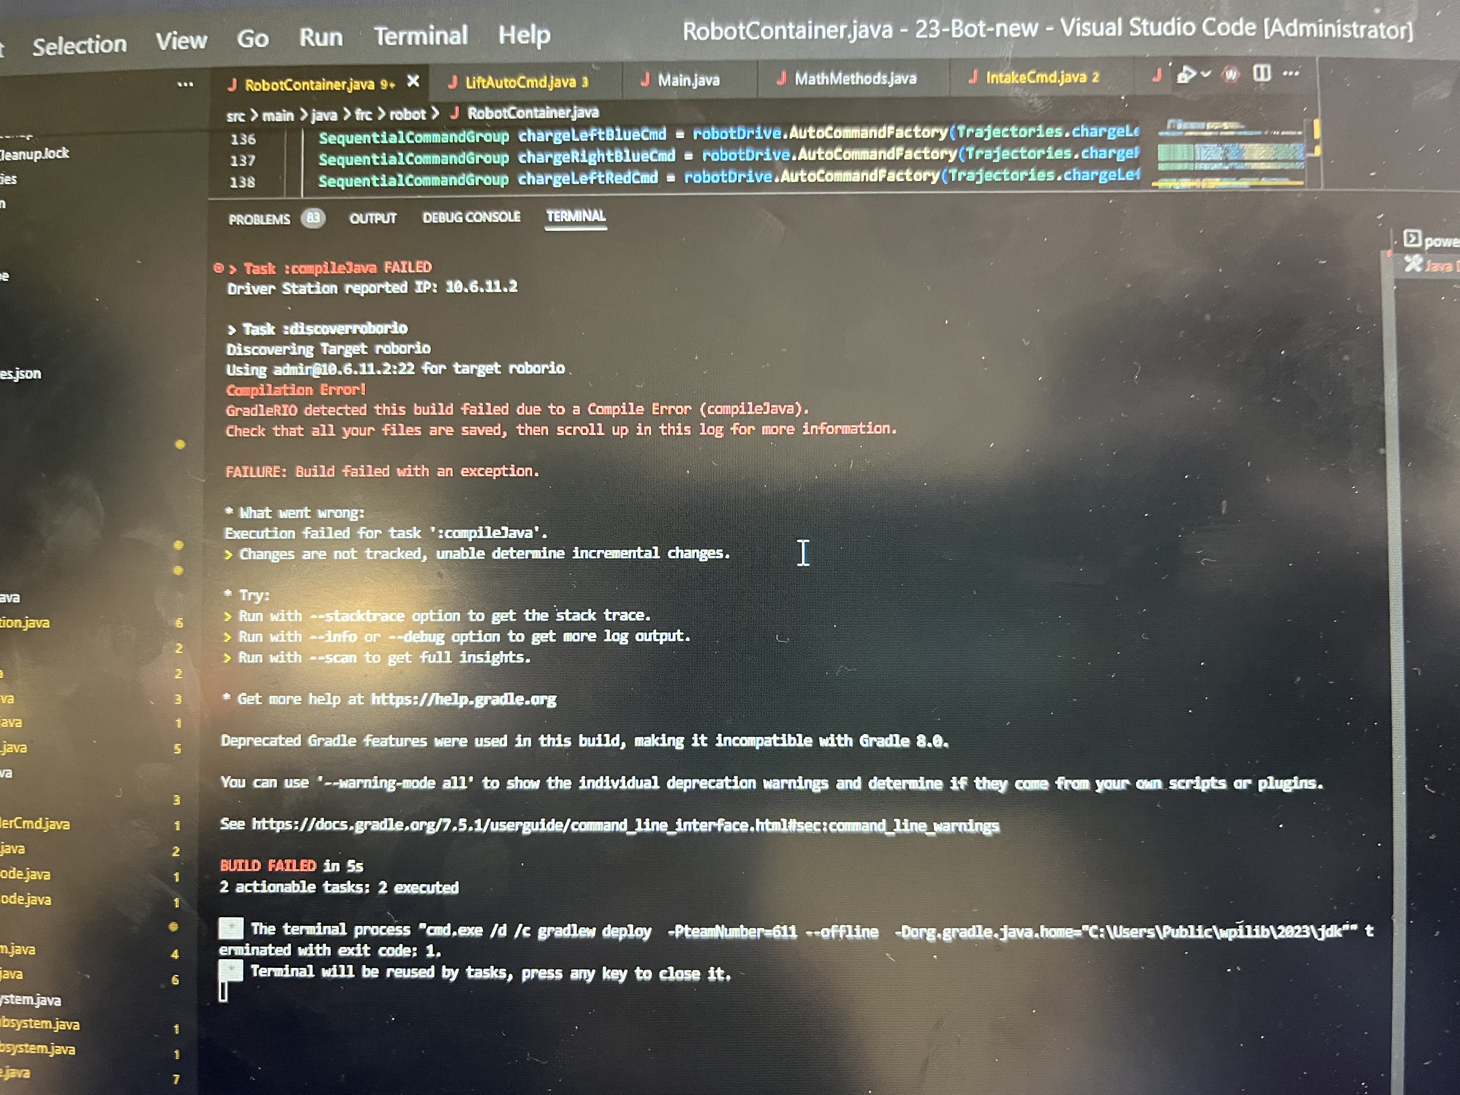Open RobotContainer.java tab
The image size is (1460, 1095).
[310, 83]
